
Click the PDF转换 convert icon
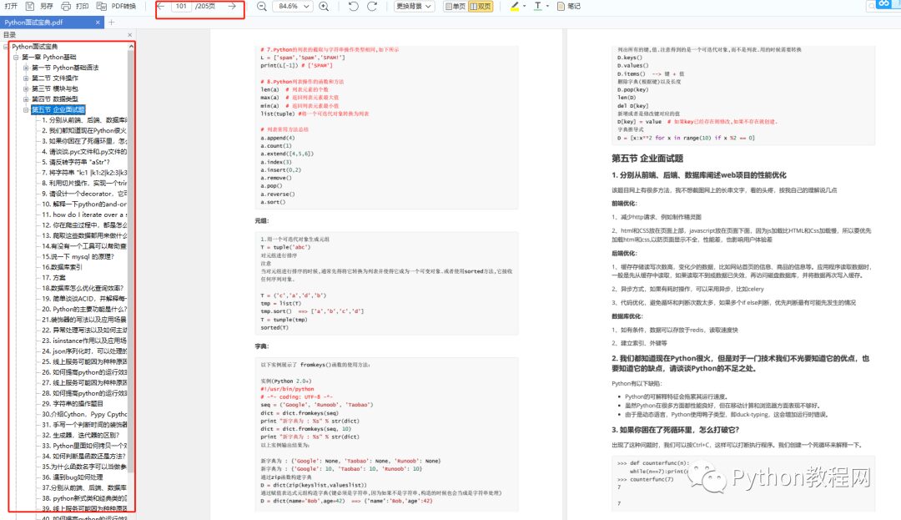[x=102, y=7]
